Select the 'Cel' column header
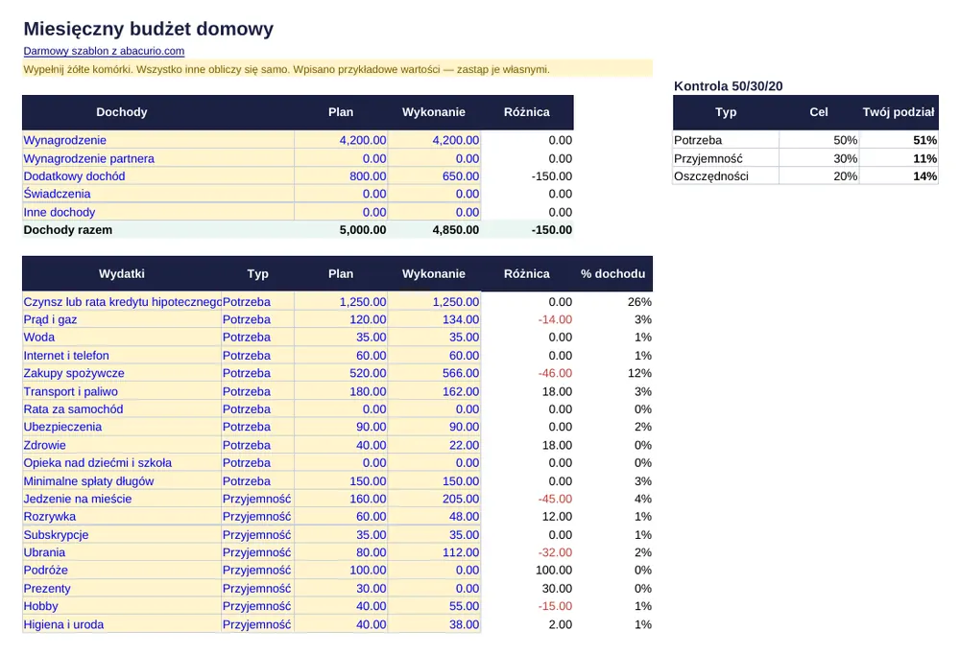 click(x=819, y=112)
